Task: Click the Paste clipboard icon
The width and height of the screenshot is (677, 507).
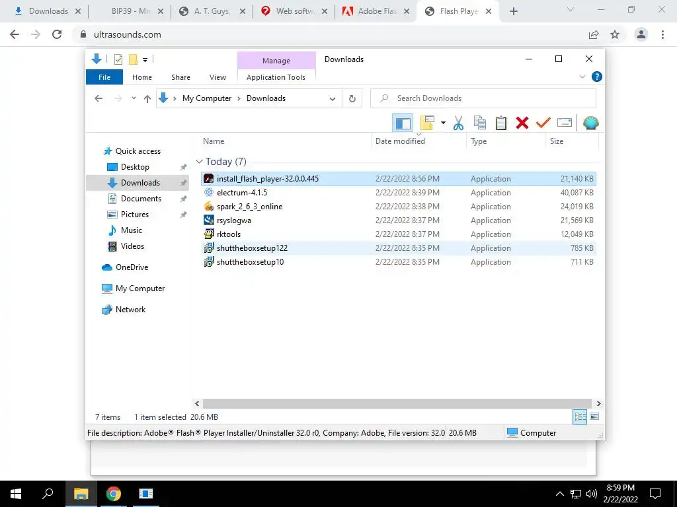Action: pyautogui.click(x=501, y=123)
